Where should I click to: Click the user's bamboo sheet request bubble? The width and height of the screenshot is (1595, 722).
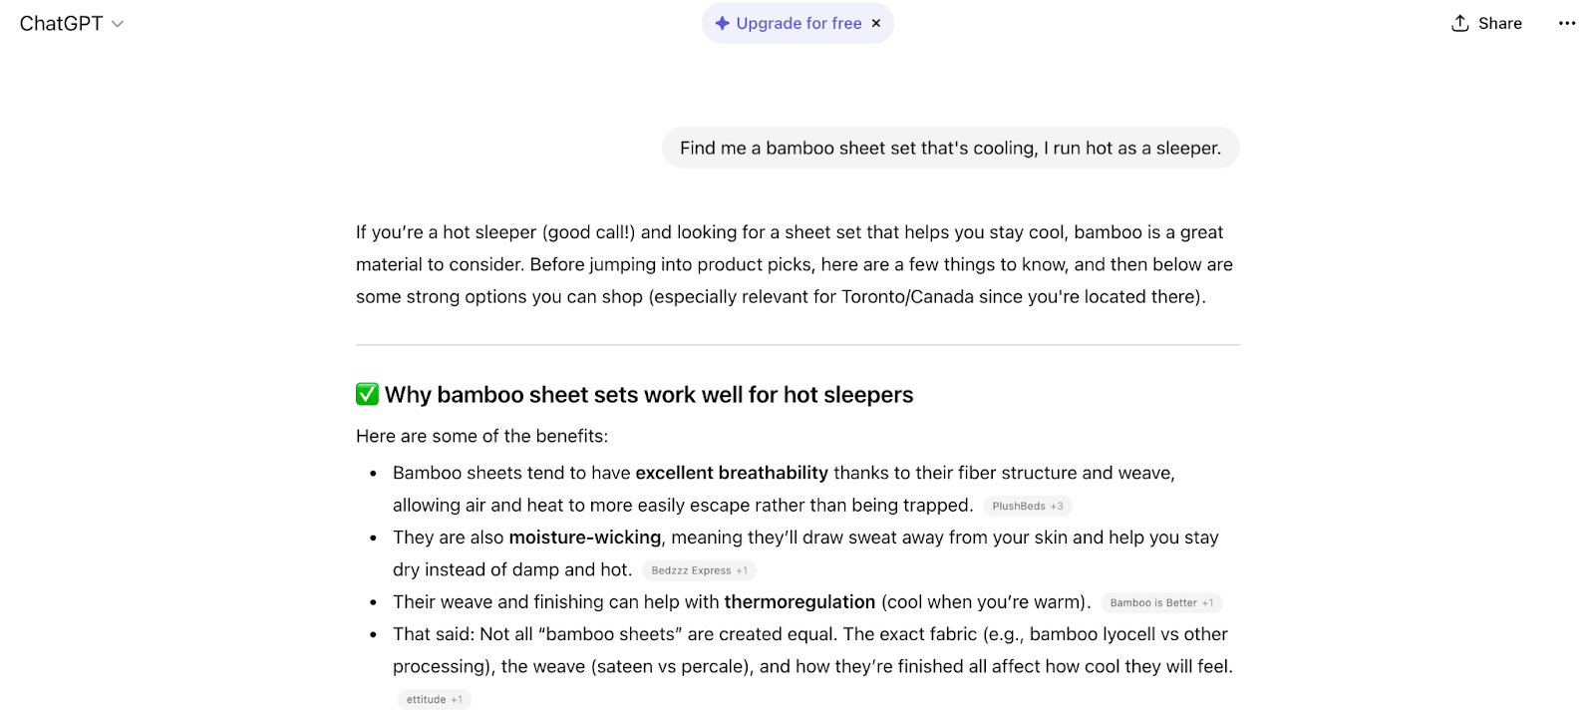pos(950,148)
